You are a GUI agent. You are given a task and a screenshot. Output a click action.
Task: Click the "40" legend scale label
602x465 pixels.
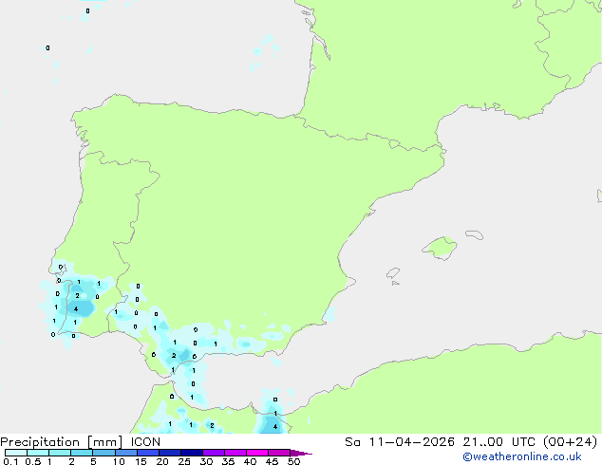click(x=250, y=461)
